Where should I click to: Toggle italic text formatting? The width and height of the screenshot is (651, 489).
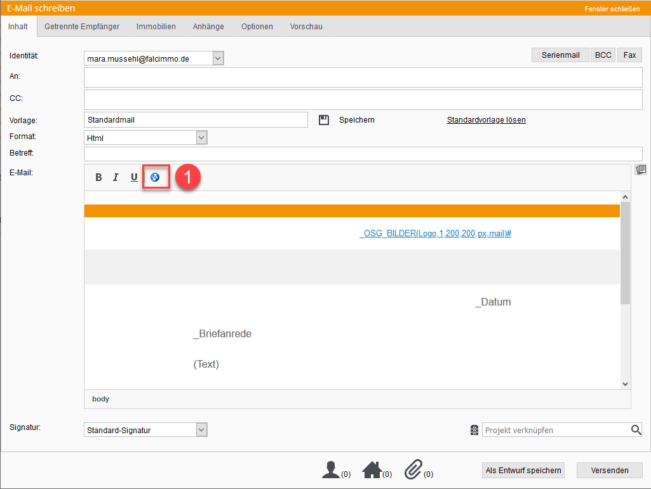(x=116, y=178)
